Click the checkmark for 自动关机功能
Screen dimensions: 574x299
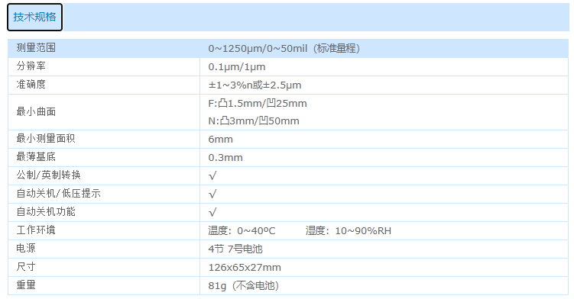(x=212, y=212)
